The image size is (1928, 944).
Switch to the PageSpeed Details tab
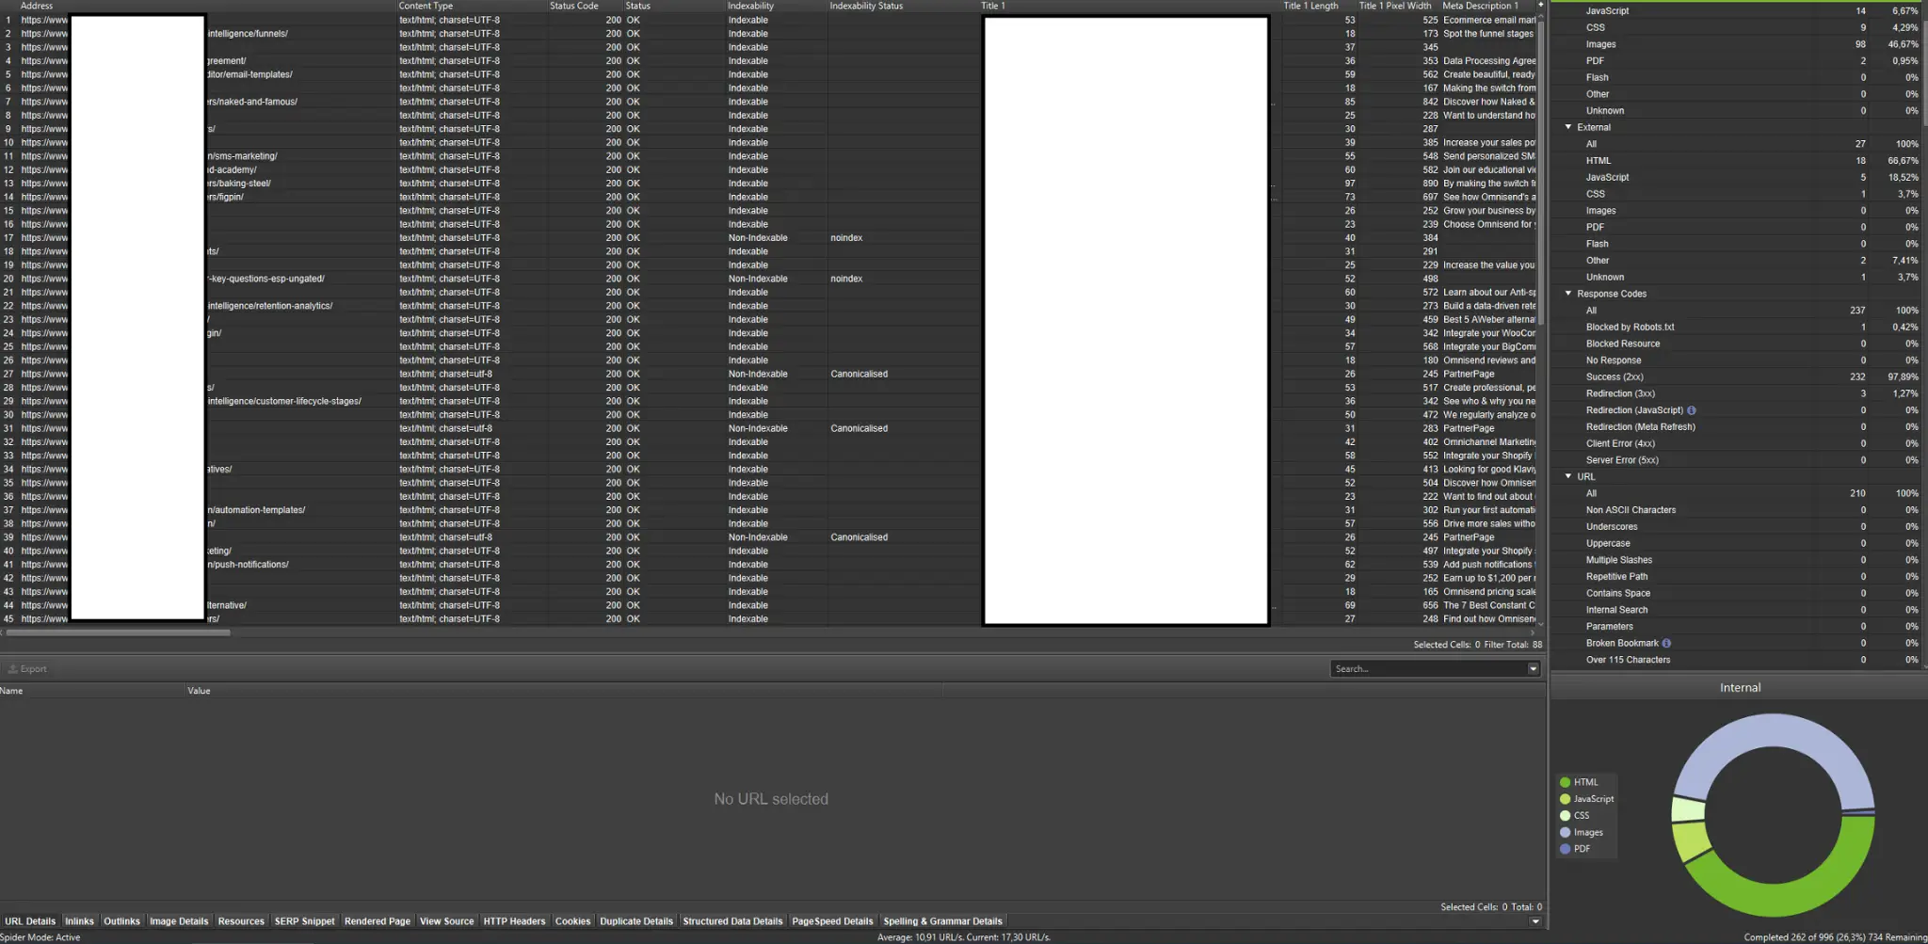click(832, 921)
